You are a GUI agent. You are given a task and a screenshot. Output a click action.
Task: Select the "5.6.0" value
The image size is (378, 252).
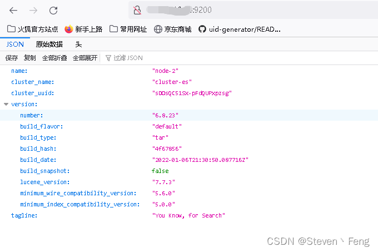pos(163,193)
